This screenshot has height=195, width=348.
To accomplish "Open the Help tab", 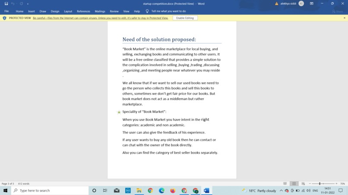I will coord(137,11).
